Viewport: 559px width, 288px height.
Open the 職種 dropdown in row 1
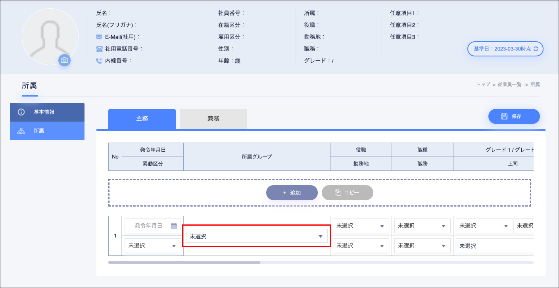(422, 226)
